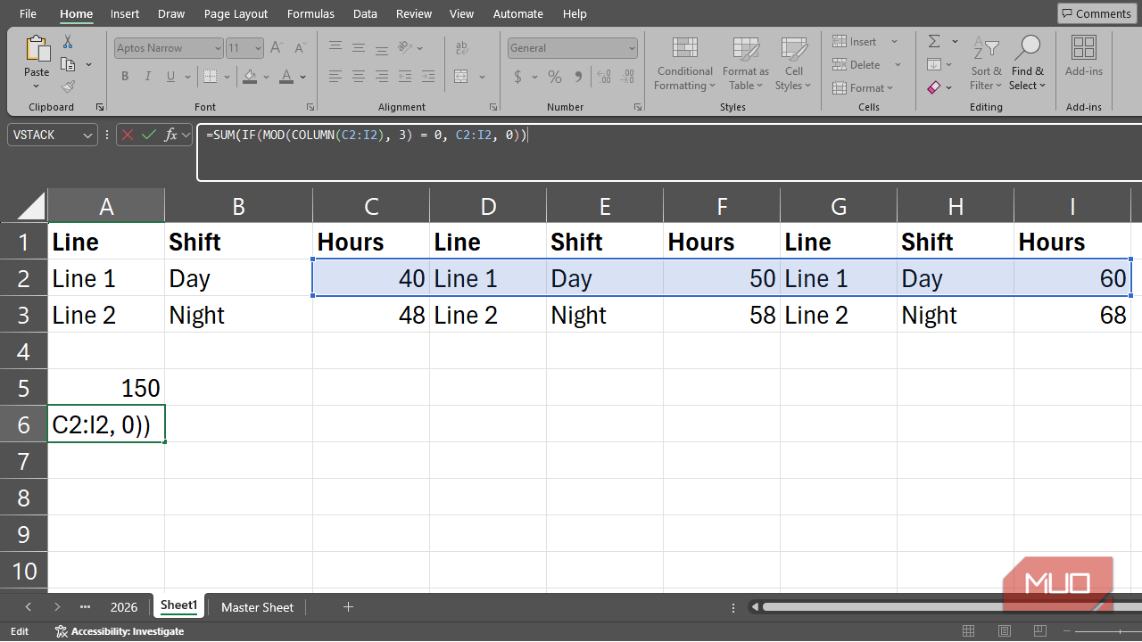Expand the fill color dropdown arrow
The image size is (1142, 642).
266,77
